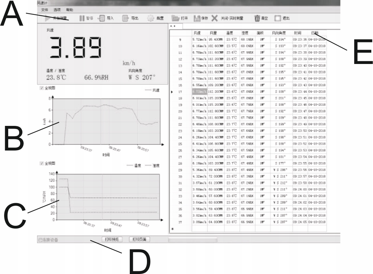Click air volume cell 106.80CMM in row 25
Screen dimensions: 373x274
coord(216,144)
